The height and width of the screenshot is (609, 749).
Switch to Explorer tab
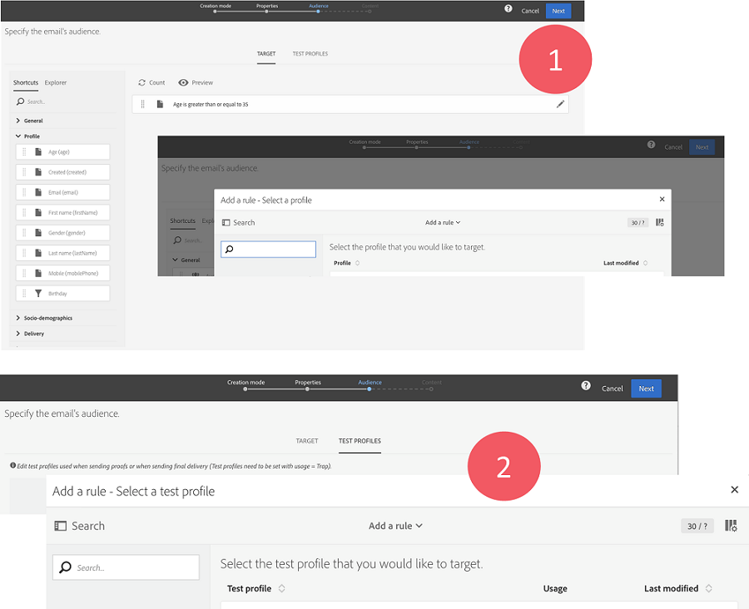pos(56,82)
